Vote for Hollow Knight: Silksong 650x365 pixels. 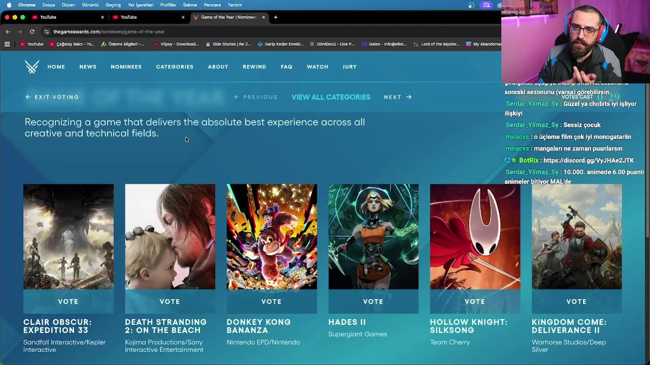tap(475, 302)
